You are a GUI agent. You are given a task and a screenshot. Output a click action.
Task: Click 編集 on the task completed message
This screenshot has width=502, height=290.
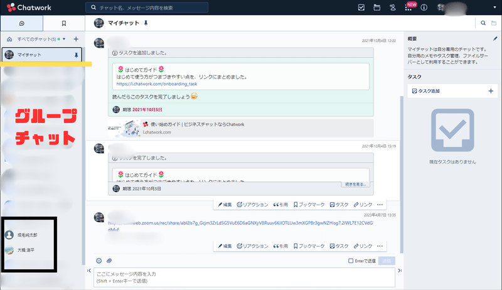click(x=225, y=205)
